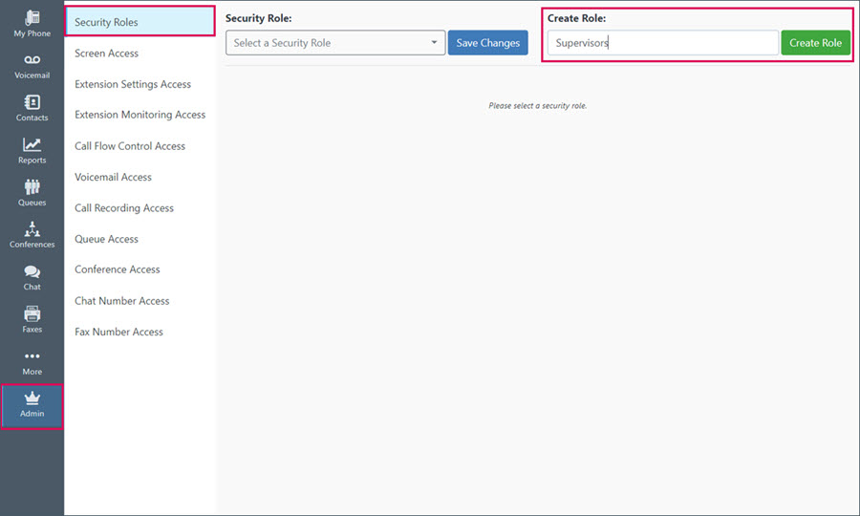Switch to the Screen Access section
Viewport: 860px width, 516px height.
[x=106, y=54]
